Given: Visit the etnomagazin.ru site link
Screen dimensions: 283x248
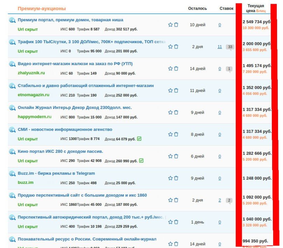Looking at the screenshot, I should click(x=34, y=95).
